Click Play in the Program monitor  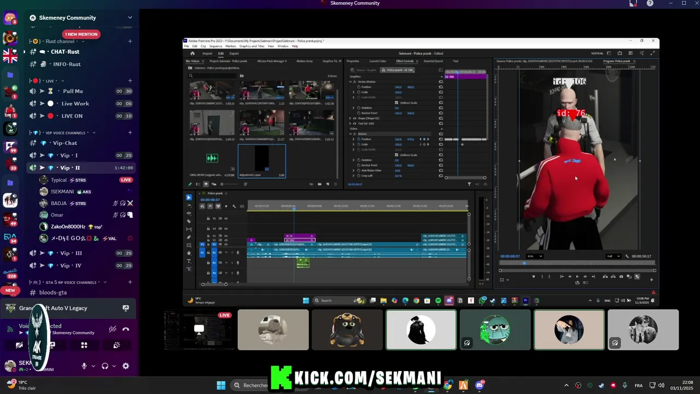click(577, 277)
